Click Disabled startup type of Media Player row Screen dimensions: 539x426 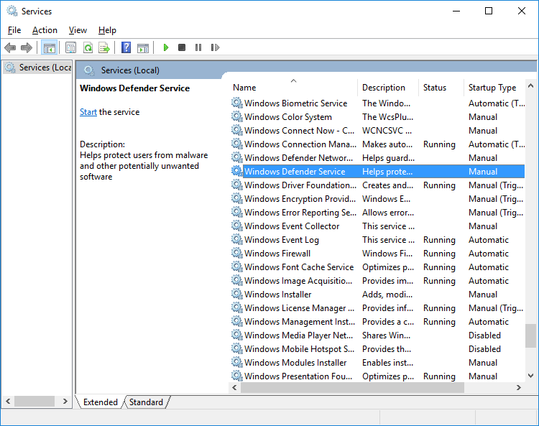click(x=484, y=335)
